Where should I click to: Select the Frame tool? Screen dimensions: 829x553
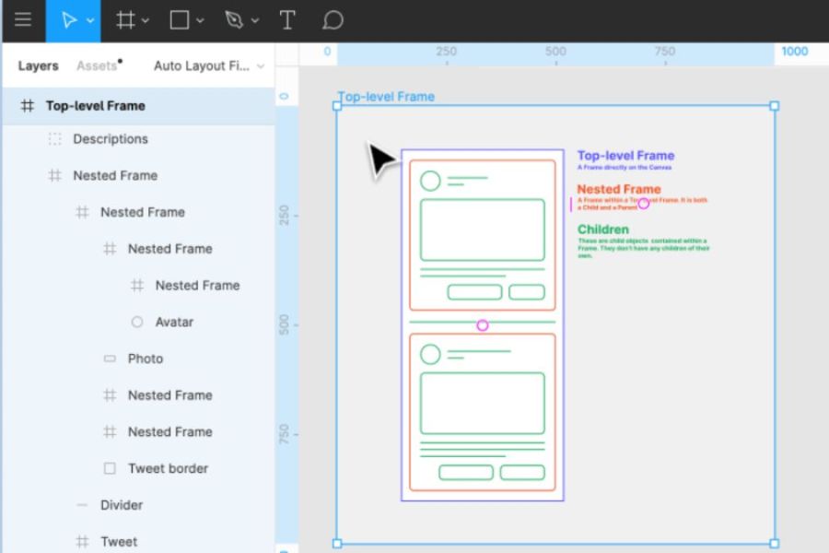[126, 20]
